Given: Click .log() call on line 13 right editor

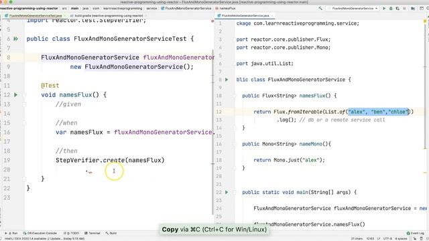Looking at the screenshot, I should coord(286,120).
